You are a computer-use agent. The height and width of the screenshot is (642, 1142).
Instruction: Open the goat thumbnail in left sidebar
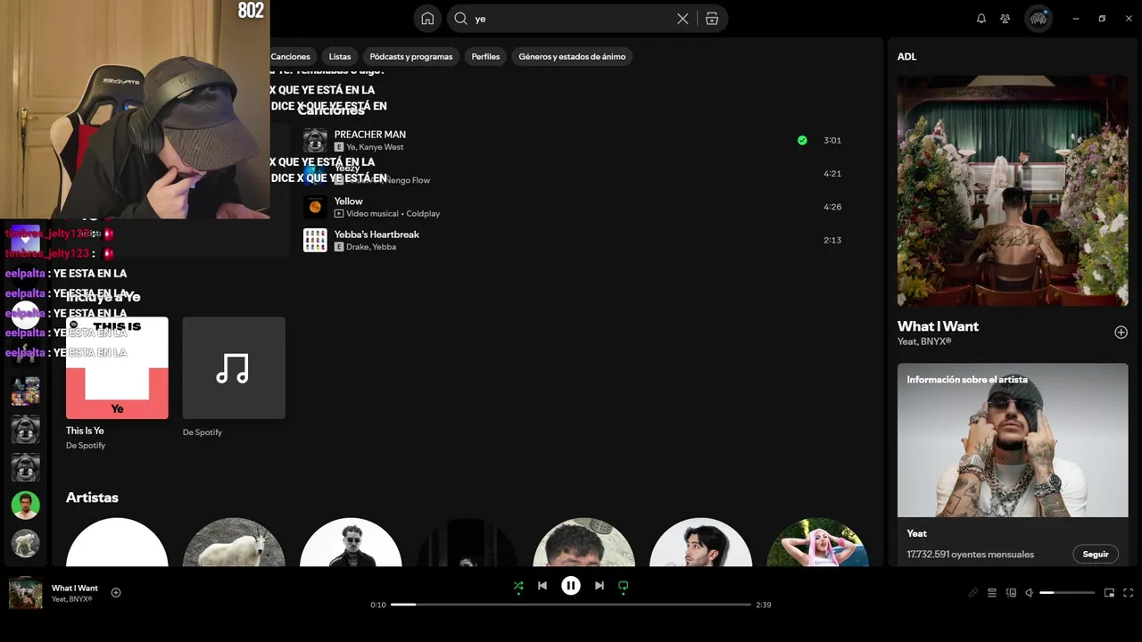25,543
